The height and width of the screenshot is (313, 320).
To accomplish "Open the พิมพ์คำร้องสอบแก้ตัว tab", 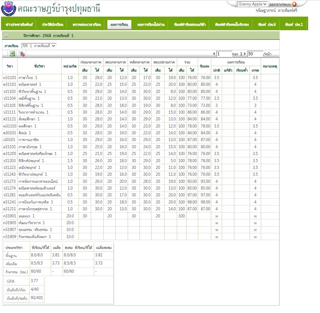I will (x=189, y=25).
